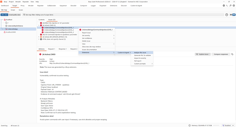Choose Analyze this issue menu entry
The height and width of the screenshot is (127, 236).
142,53
